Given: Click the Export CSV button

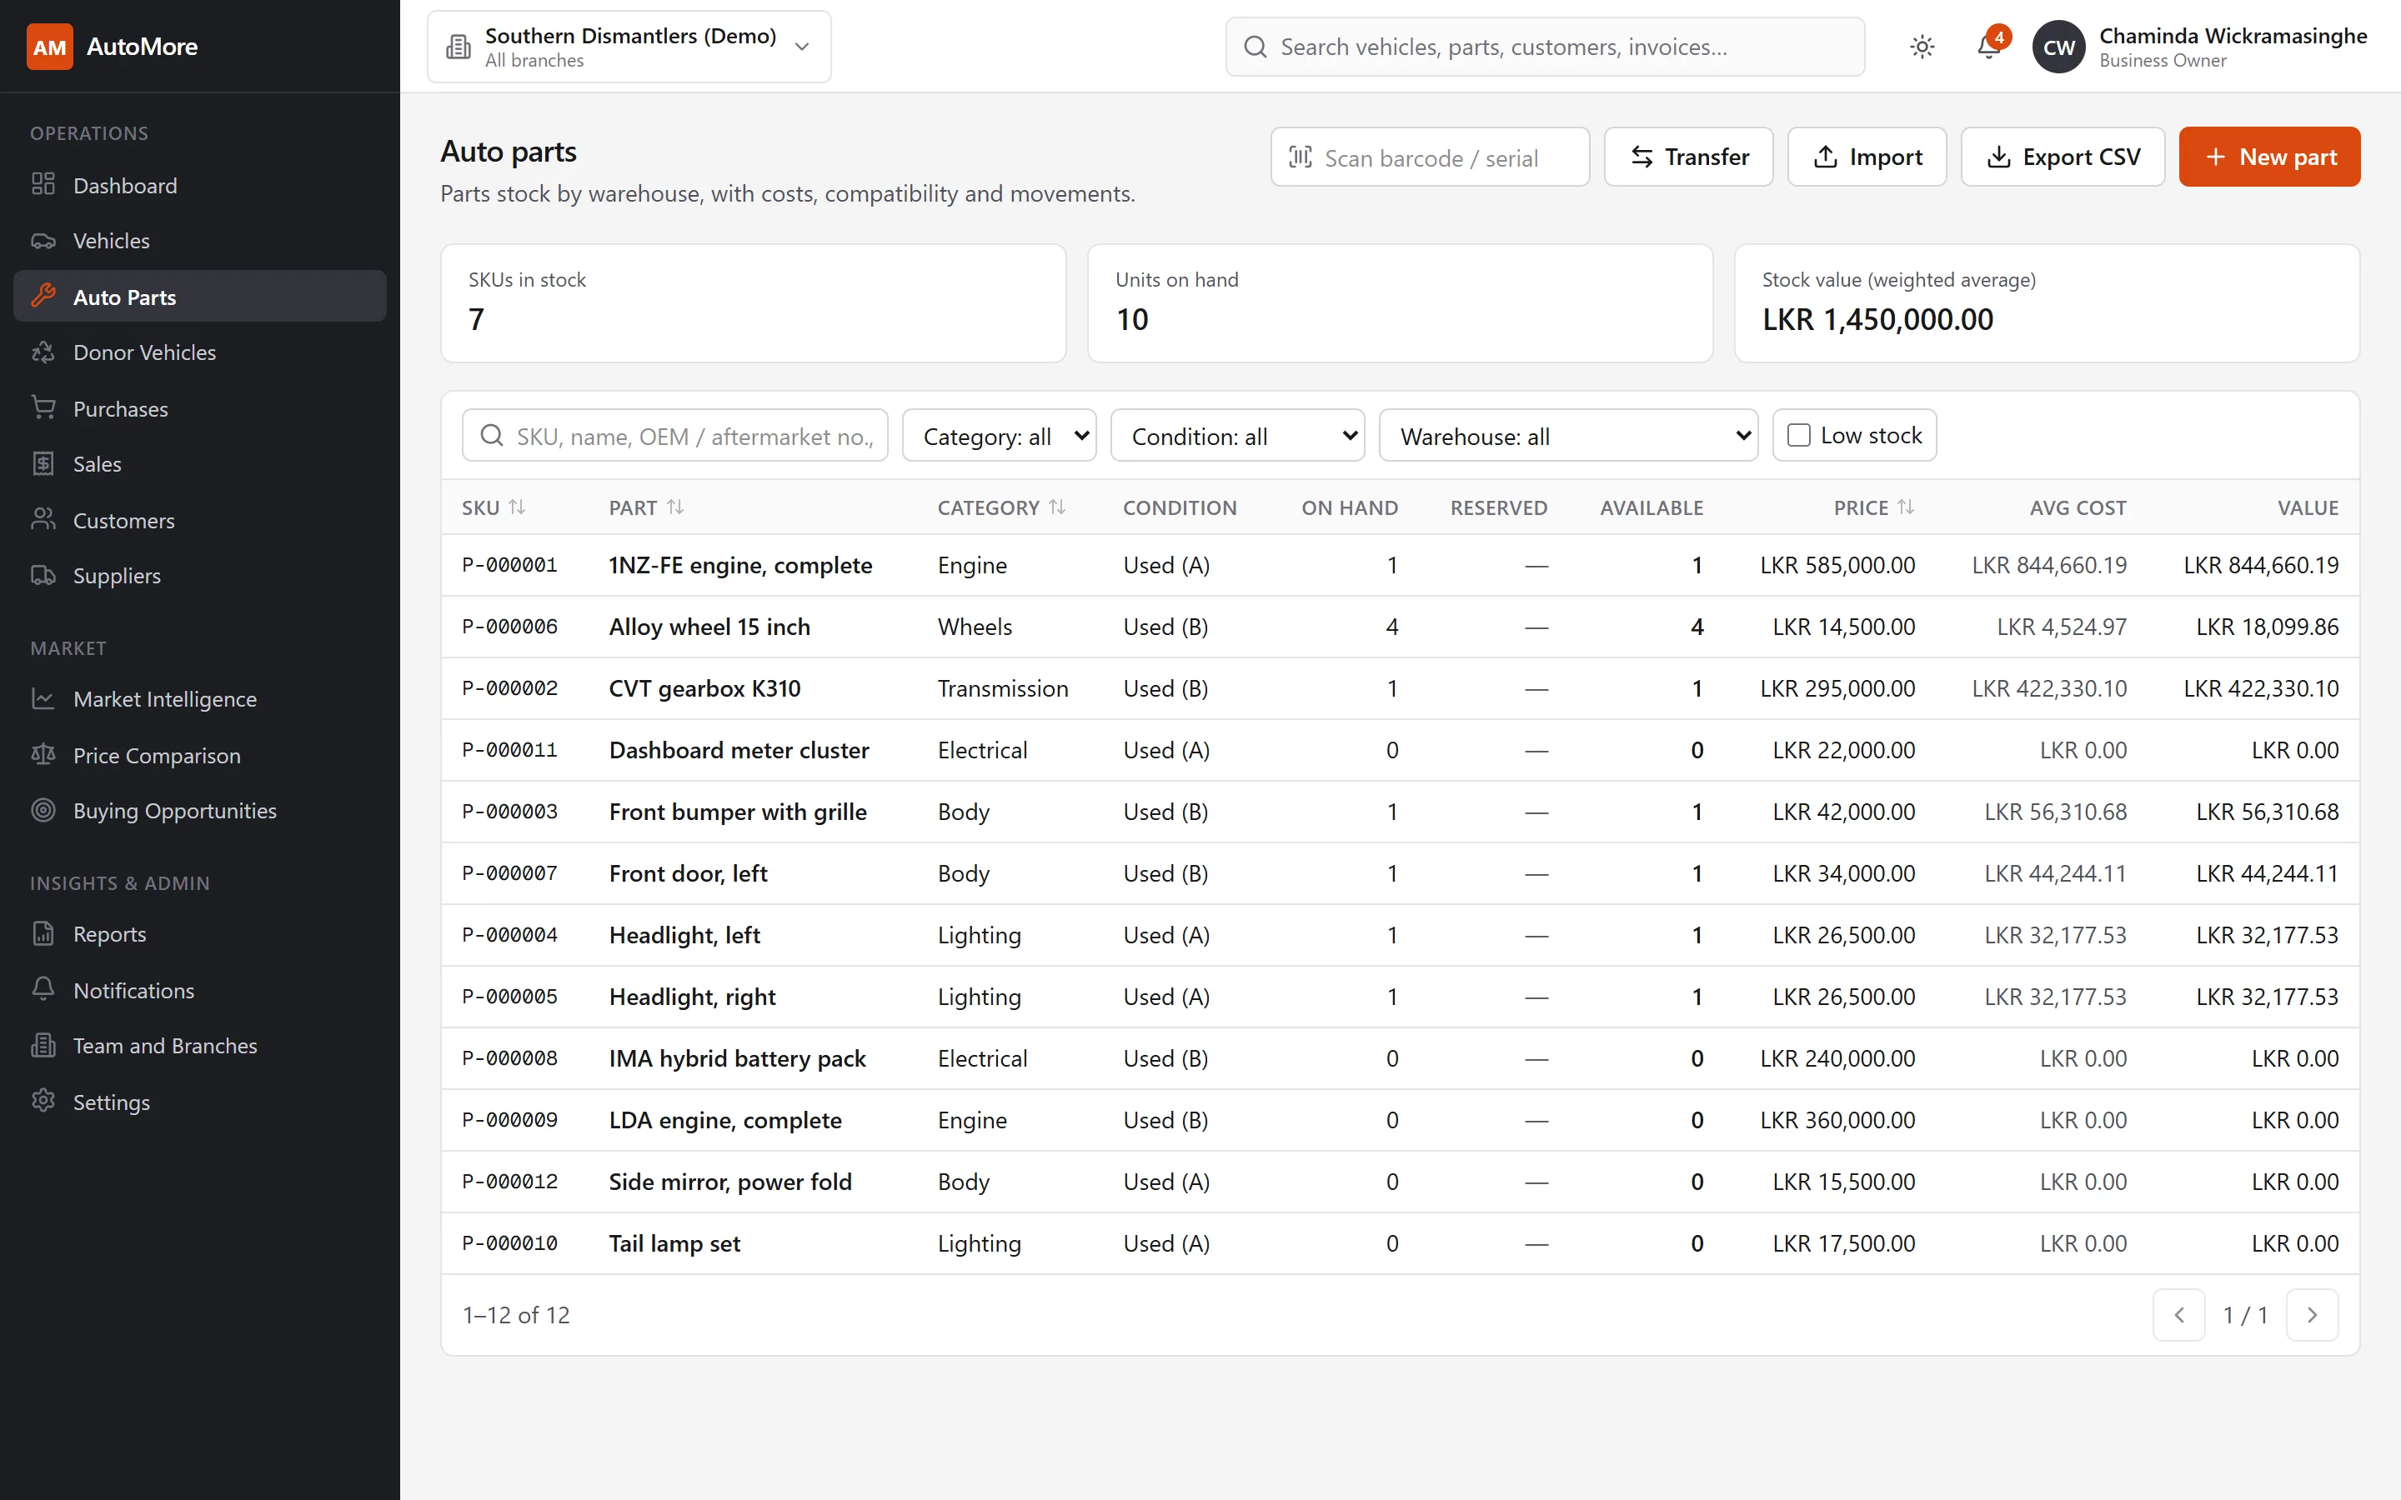Looking at the screenshot, I should click(x=2063, y=157).
